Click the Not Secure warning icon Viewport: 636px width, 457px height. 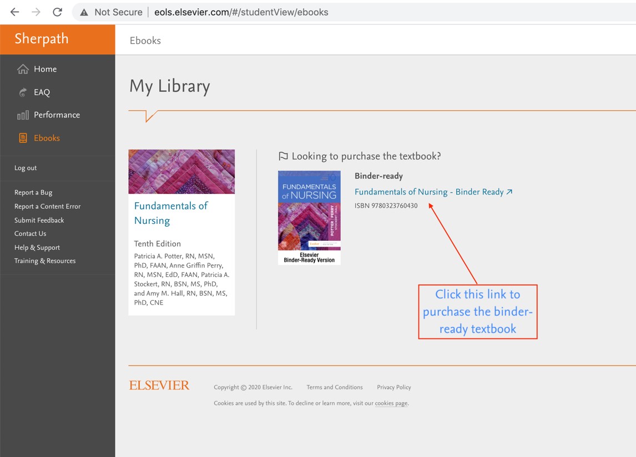[84, 12]
